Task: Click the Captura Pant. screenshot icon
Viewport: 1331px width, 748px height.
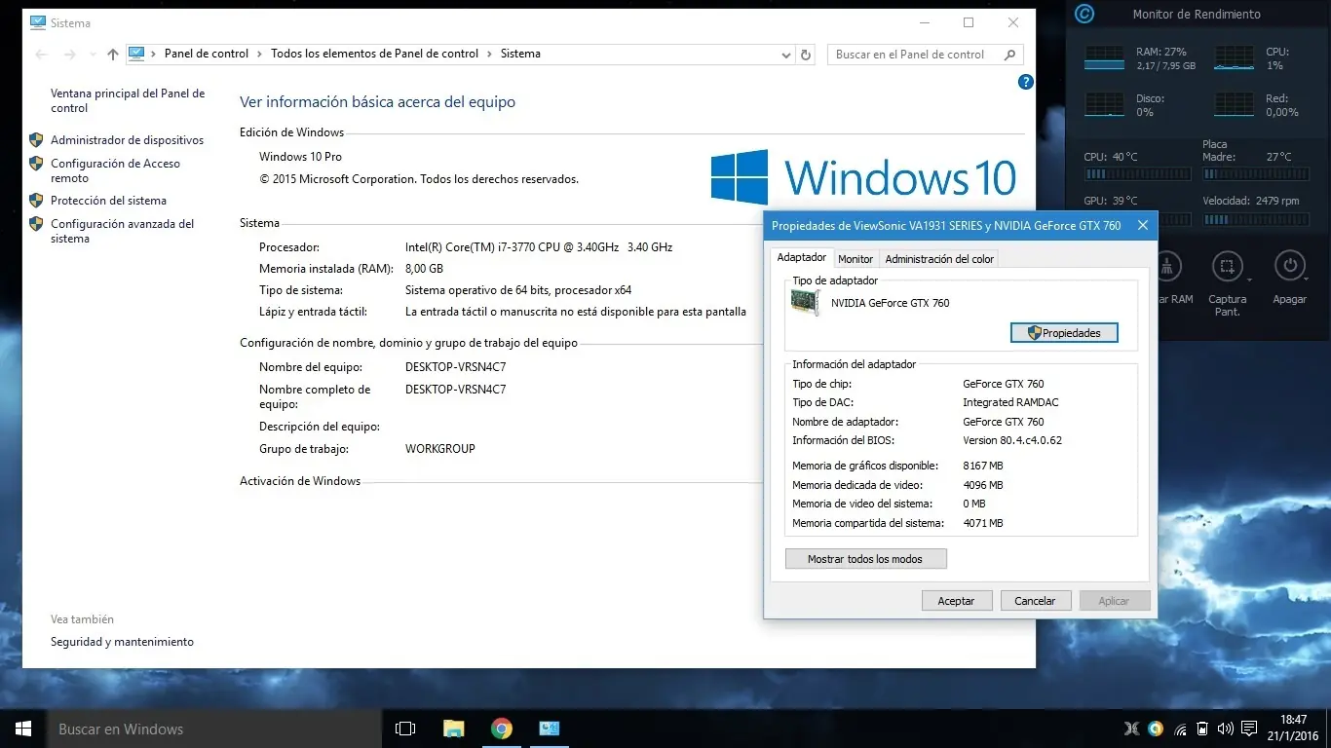Action: pyautogui.click(x=1227, y=266)
